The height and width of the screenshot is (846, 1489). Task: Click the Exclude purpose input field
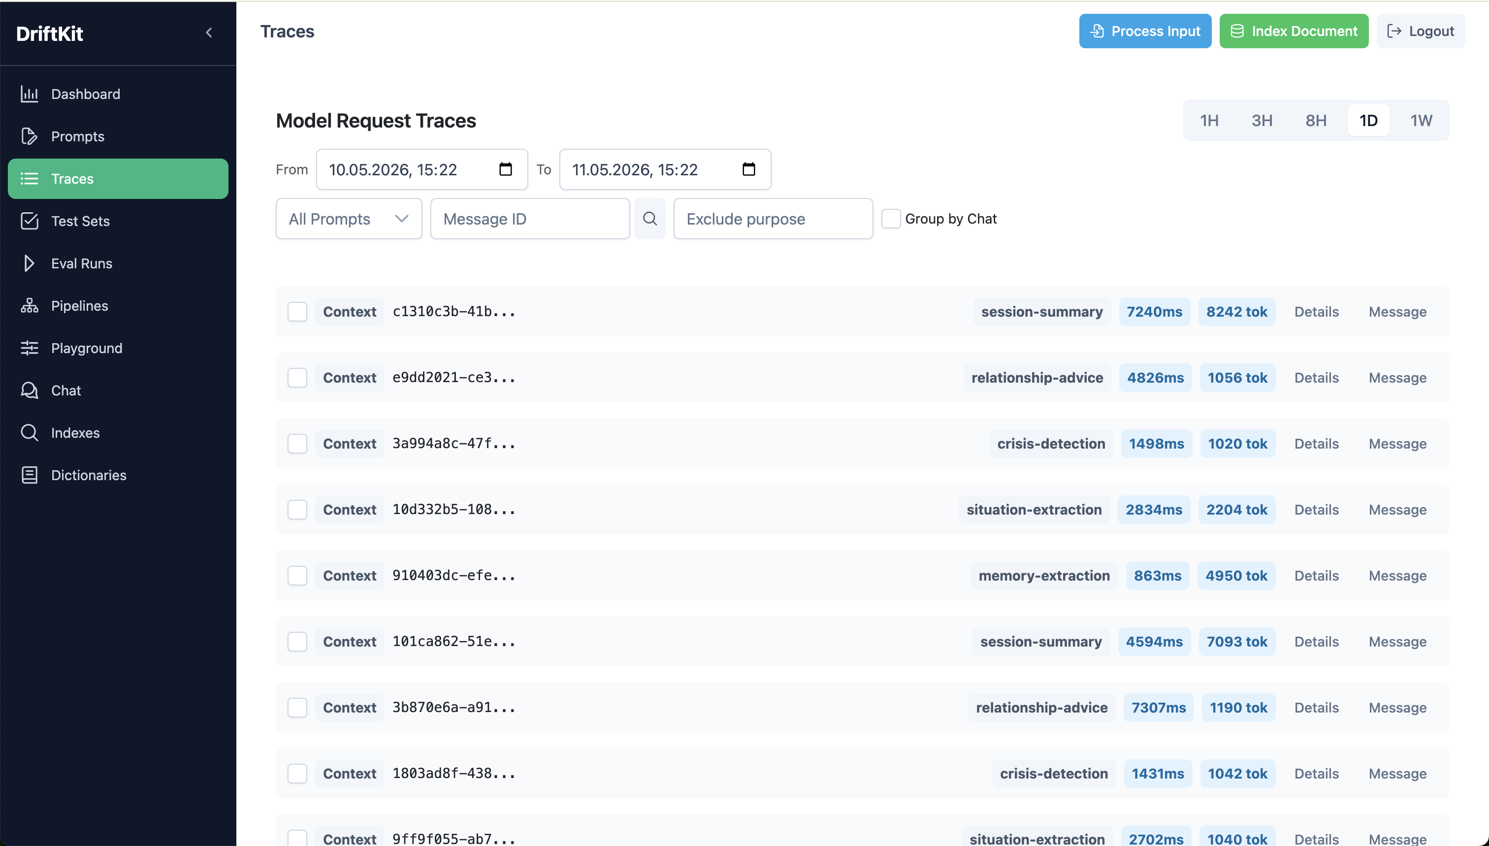click(773, 219)
